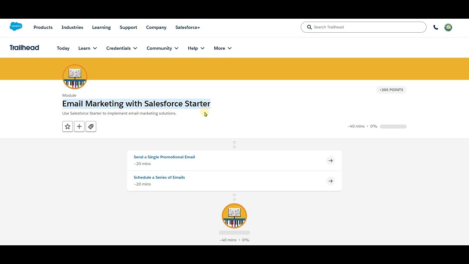Favorite this module with star icon
The image size is (469, 264).
click(67, 126)
